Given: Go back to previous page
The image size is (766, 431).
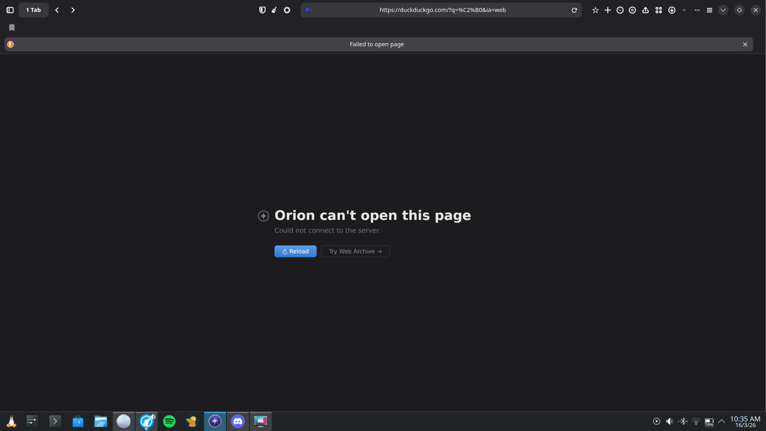Looking at the screenshot, I should click(57, 10).
